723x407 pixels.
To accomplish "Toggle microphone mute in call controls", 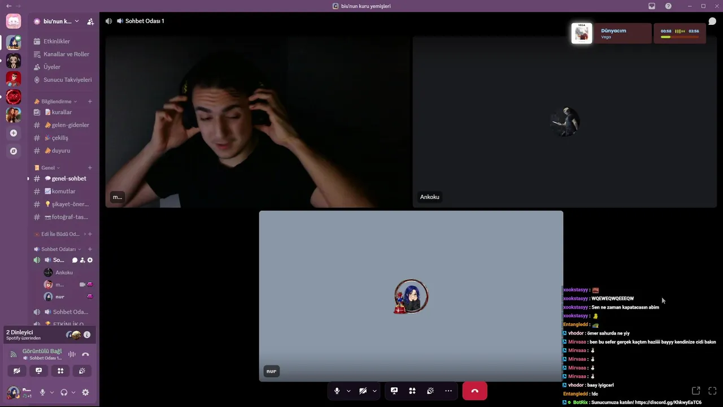I will [x=337, y=391].
